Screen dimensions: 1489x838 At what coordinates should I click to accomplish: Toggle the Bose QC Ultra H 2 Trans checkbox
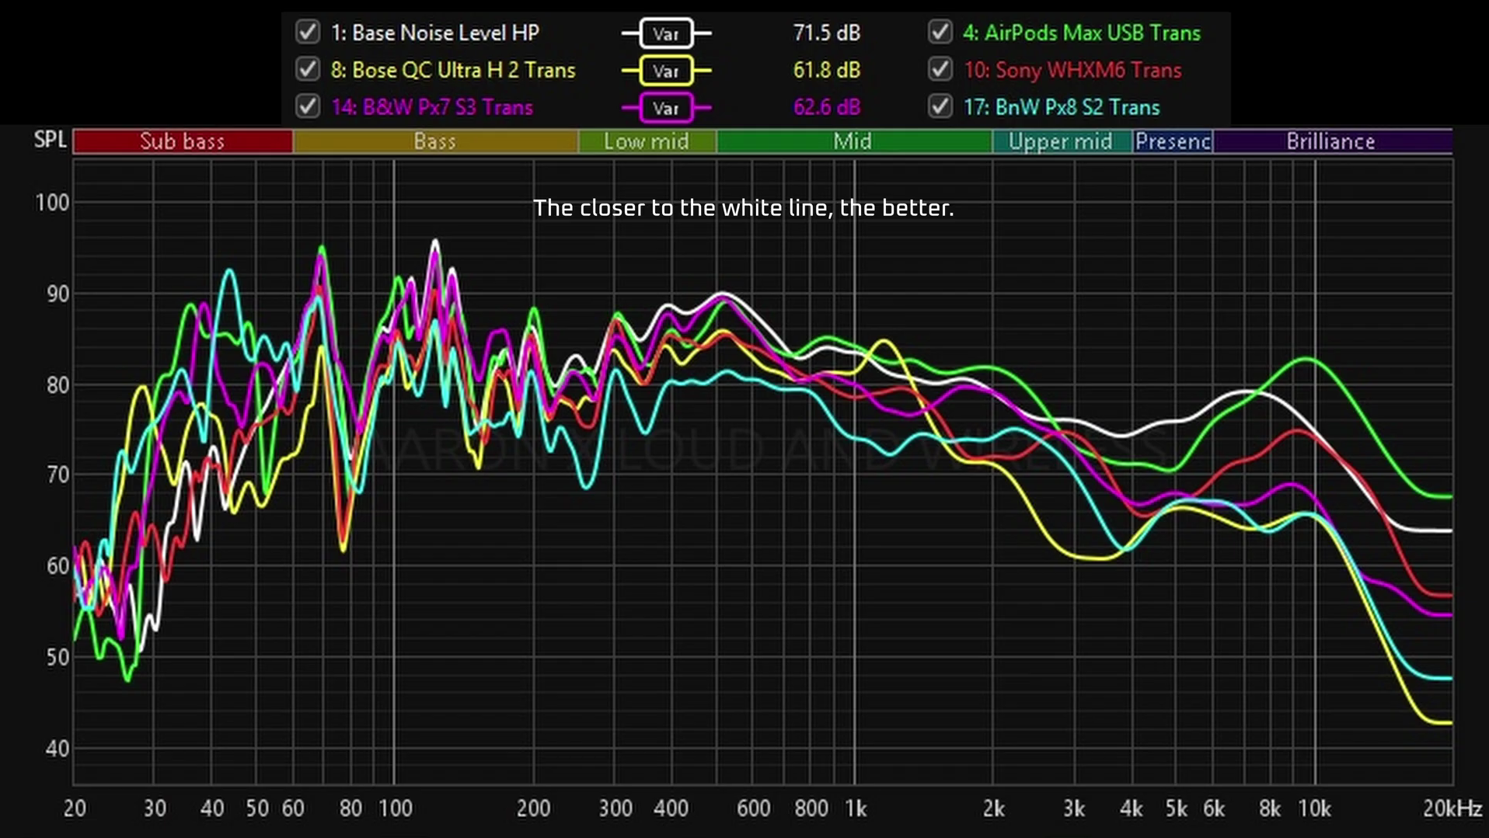[x=308, y=70]
